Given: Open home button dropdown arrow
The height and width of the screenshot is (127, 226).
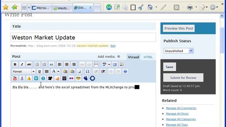Looking at the screenshot, I should click(156, 7).
